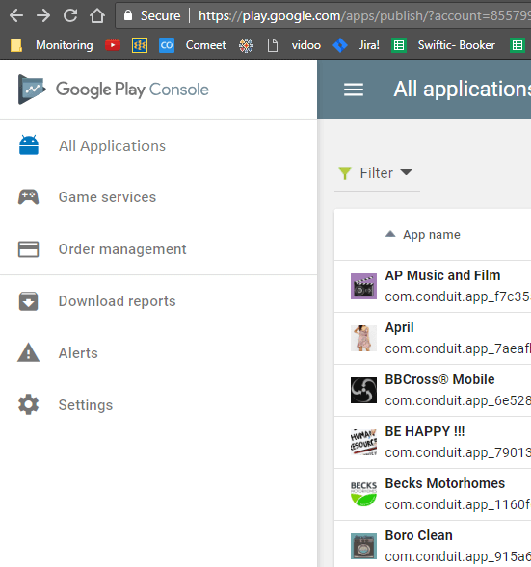This screenshot has width=531, height=567.
Task: Click the Boro Clean app thumbnail
Action: point(363,547)
